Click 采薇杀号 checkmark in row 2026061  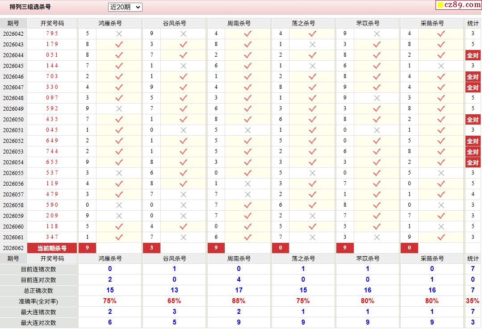[x=441, y=237]
